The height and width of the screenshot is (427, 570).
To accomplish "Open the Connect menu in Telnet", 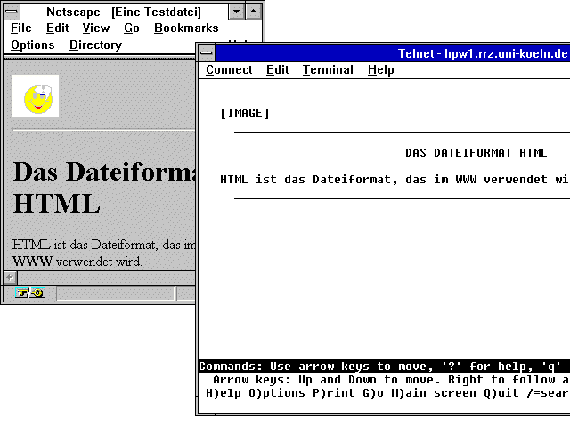I will coord(229,69).
